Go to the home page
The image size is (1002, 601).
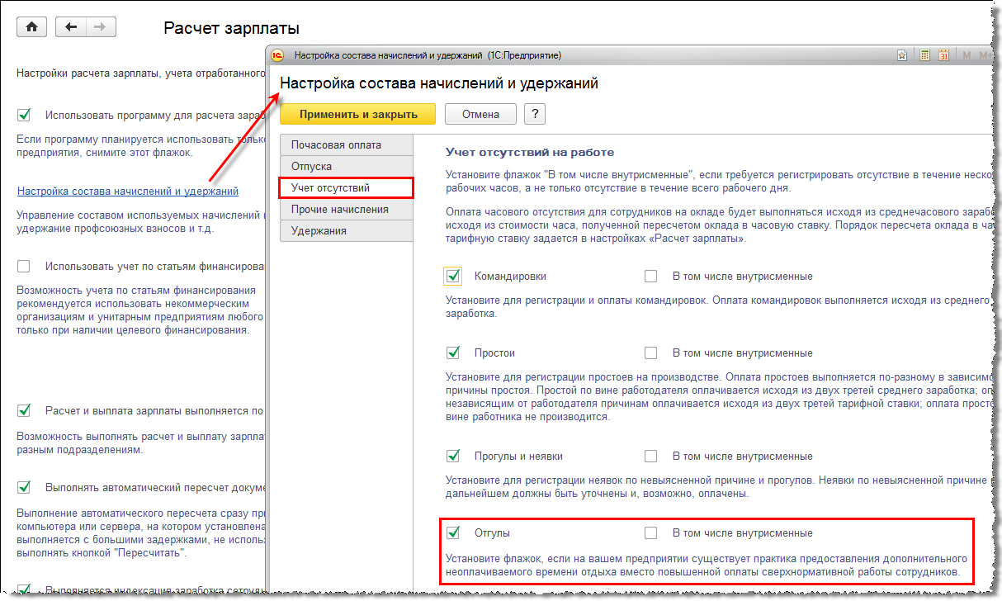31,27
